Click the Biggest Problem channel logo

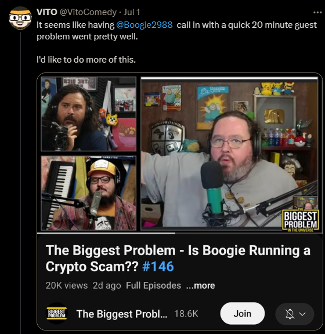point(57,313)
